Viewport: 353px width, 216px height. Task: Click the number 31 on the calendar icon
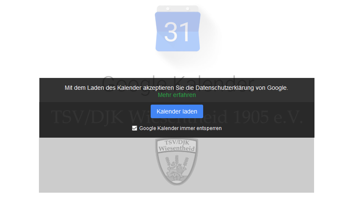177,32
